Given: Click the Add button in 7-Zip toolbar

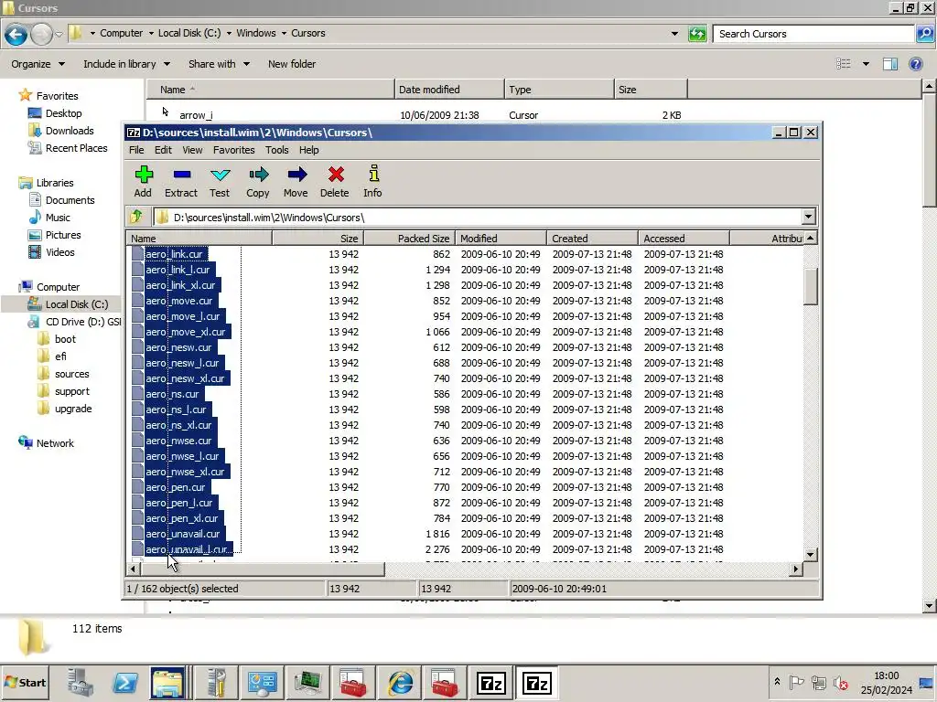Looking at the screenshot, I should tap(143, 182).
